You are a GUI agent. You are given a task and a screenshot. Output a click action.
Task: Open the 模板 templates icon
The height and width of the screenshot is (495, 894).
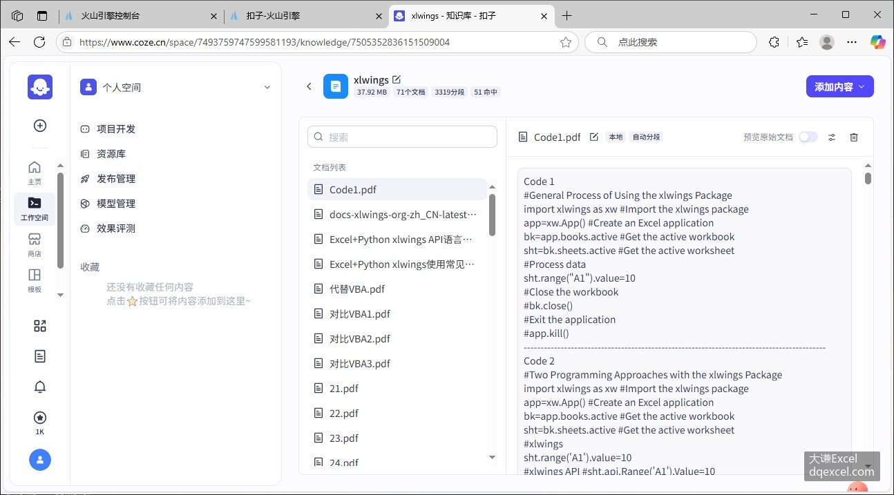click(x=35, y=280)
